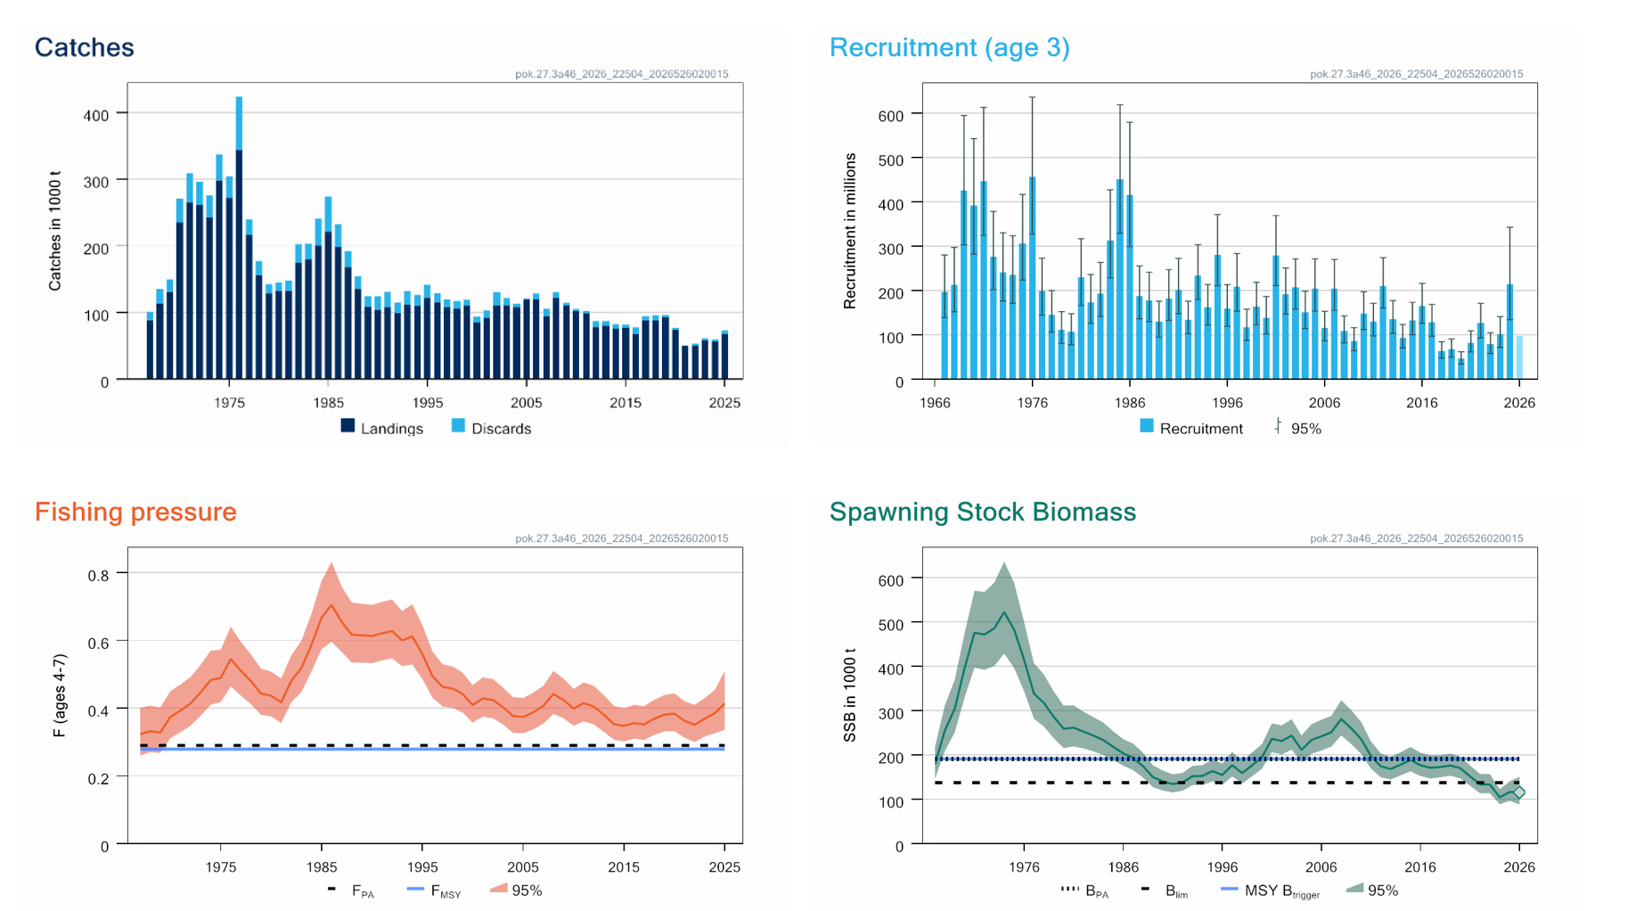Click the pale 2026 recruitment forecast bar
The height and width of the screenshot is (911, 1636).
pos(1519,357)
